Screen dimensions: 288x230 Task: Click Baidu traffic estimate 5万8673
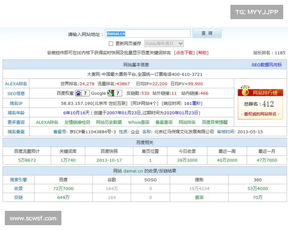click(x=27, y=160)
